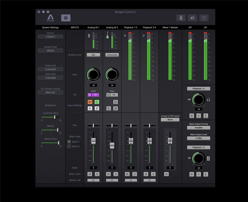Click the mixer view toolbar icon
This screenshot has height=202, width=248.
pos(181,18)
